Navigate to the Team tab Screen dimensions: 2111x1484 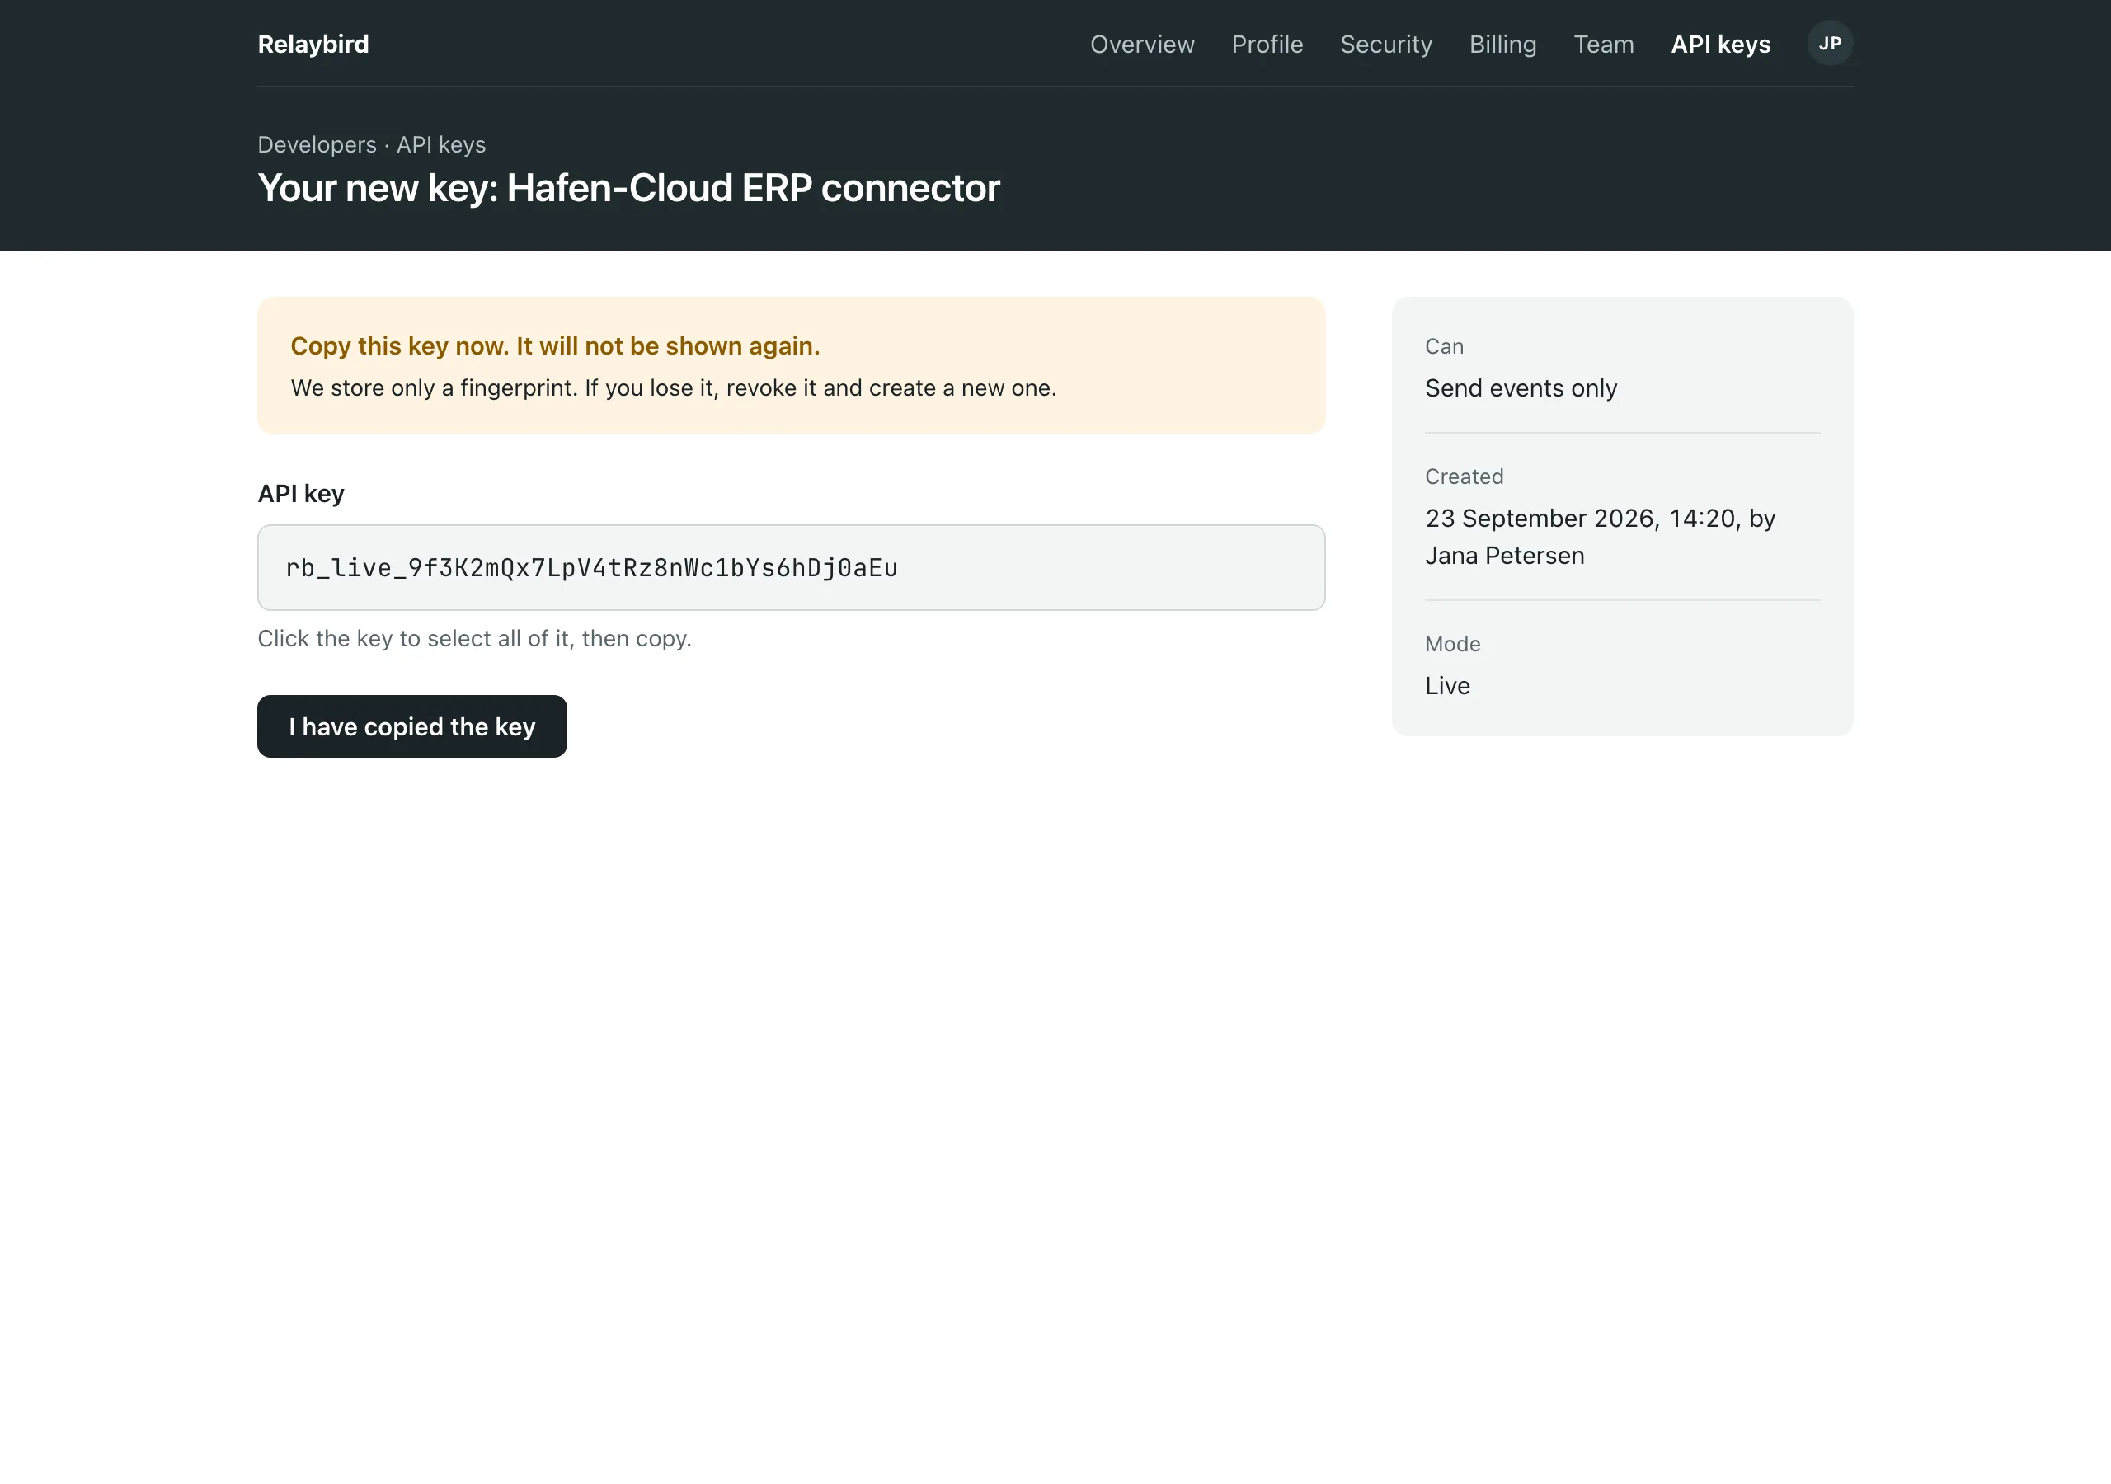[1604, 45]
